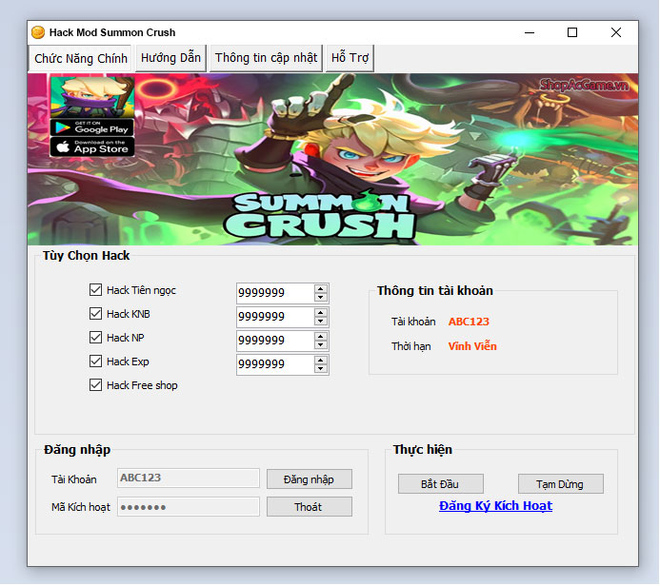Increase the Hack Exp value with up arrow
Viewport: 660px width, 586px height.
(321, 361)
